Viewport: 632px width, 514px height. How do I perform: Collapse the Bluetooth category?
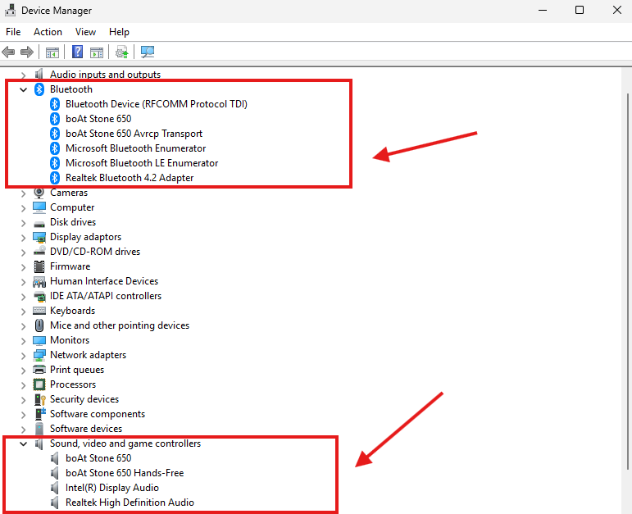point(24,89)
